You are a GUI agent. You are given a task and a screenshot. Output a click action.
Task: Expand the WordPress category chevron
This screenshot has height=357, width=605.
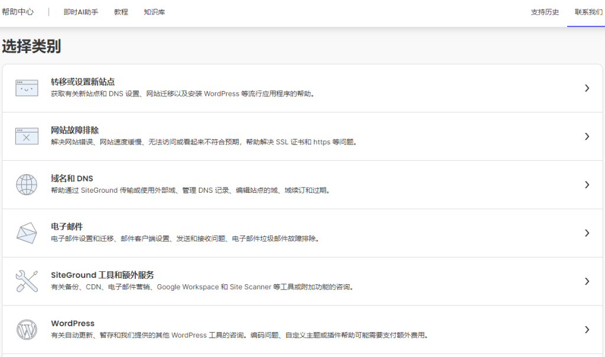[587, 329]
